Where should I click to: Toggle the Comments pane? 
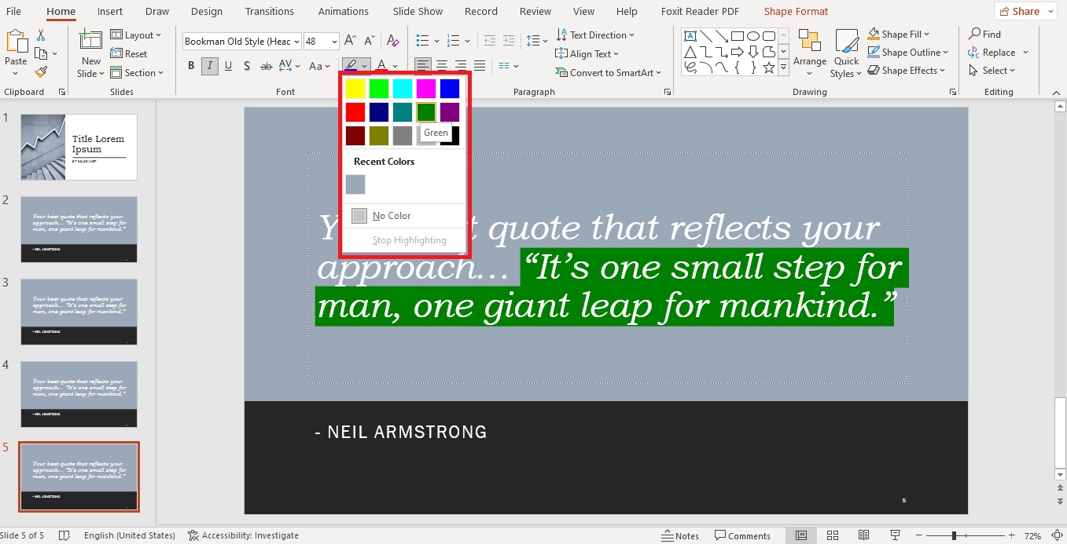[742, 535]
